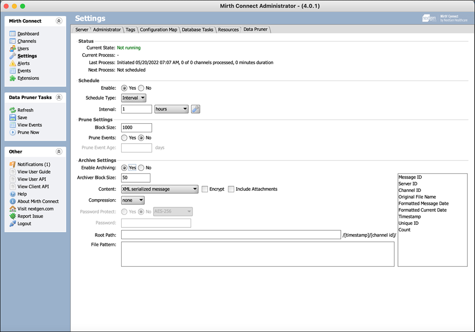Switch to the Configuration Map tab
The image size is (475, 332).
coord(159,30)
